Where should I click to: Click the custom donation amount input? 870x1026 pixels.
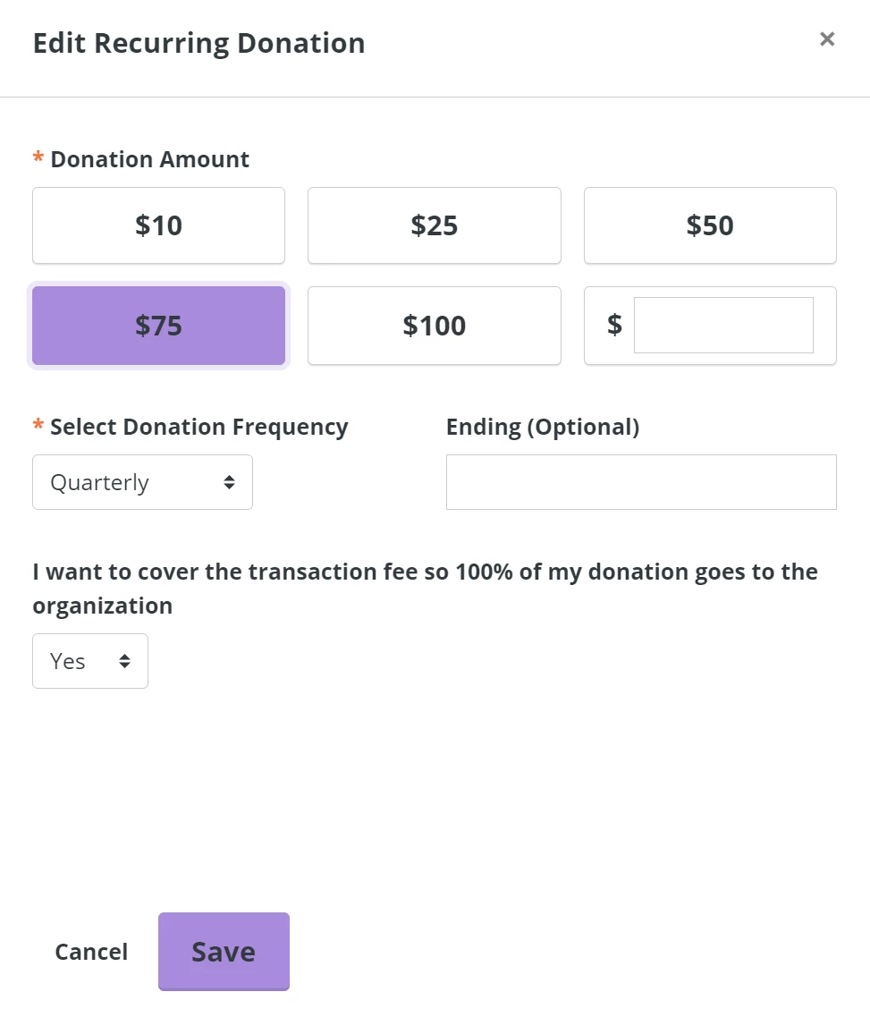(x=723, y=325)
